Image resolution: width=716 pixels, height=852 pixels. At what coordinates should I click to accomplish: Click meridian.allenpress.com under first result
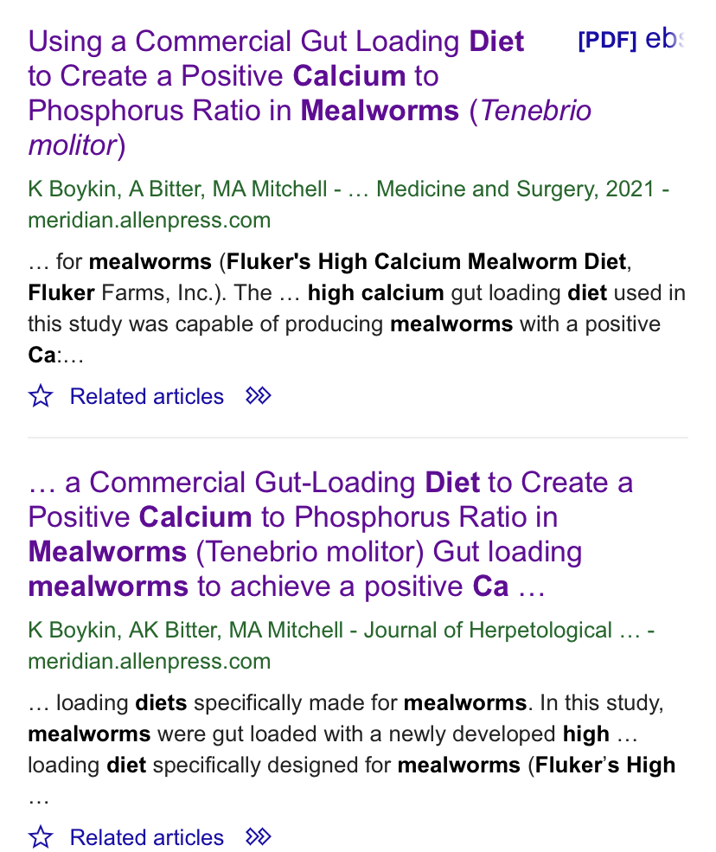pos(150,220)
